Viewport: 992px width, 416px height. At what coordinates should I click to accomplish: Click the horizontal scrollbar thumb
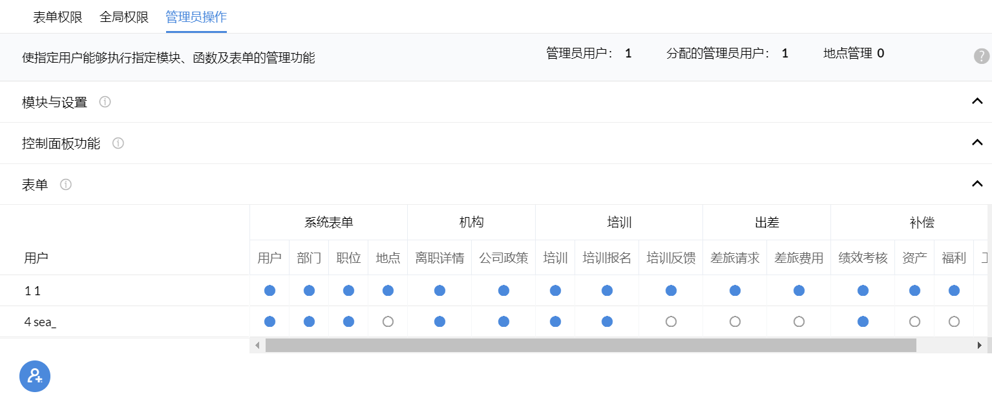(590, 346)
